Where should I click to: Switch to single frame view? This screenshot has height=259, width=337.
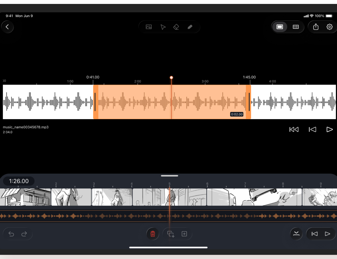(280, 27)
